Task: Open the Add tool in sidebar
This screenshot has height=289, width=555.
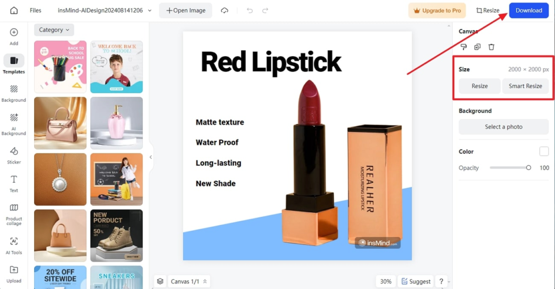Action: (14, 37)
